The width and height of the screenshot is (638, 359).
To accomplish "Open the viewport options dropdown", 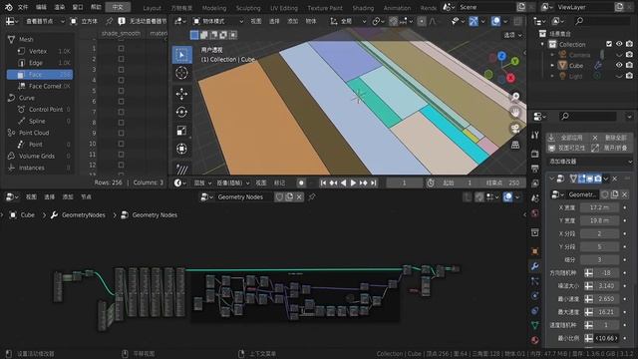I will coord(513,36).
